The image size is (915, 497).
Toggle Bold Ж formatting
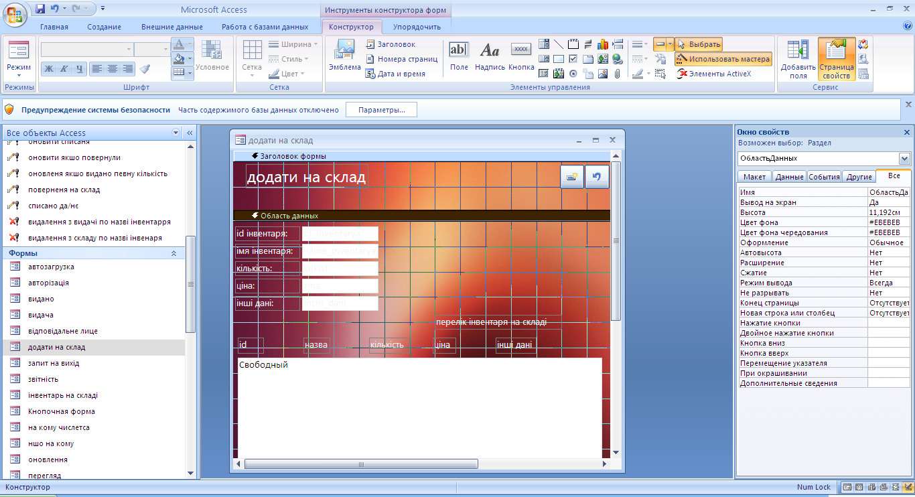coord(49,68)
